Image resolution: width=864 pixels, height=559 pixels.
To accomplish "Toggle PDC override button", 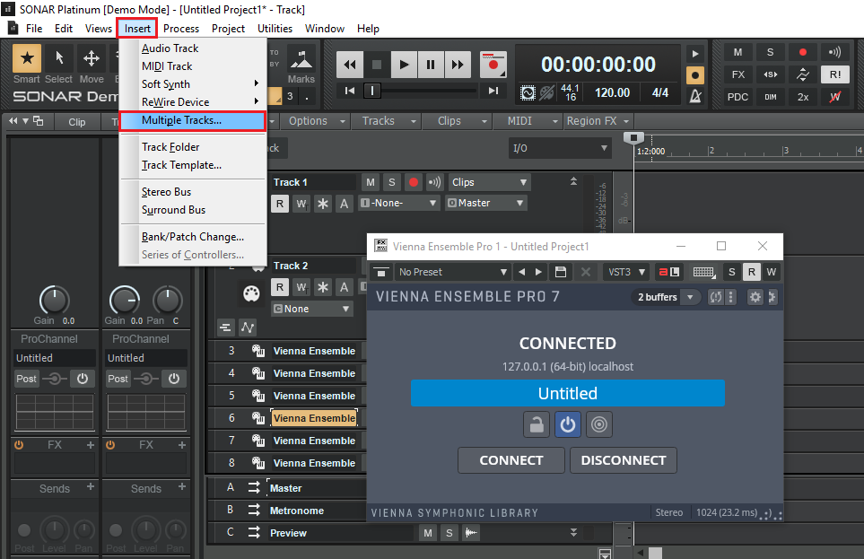I will [737, 97].
